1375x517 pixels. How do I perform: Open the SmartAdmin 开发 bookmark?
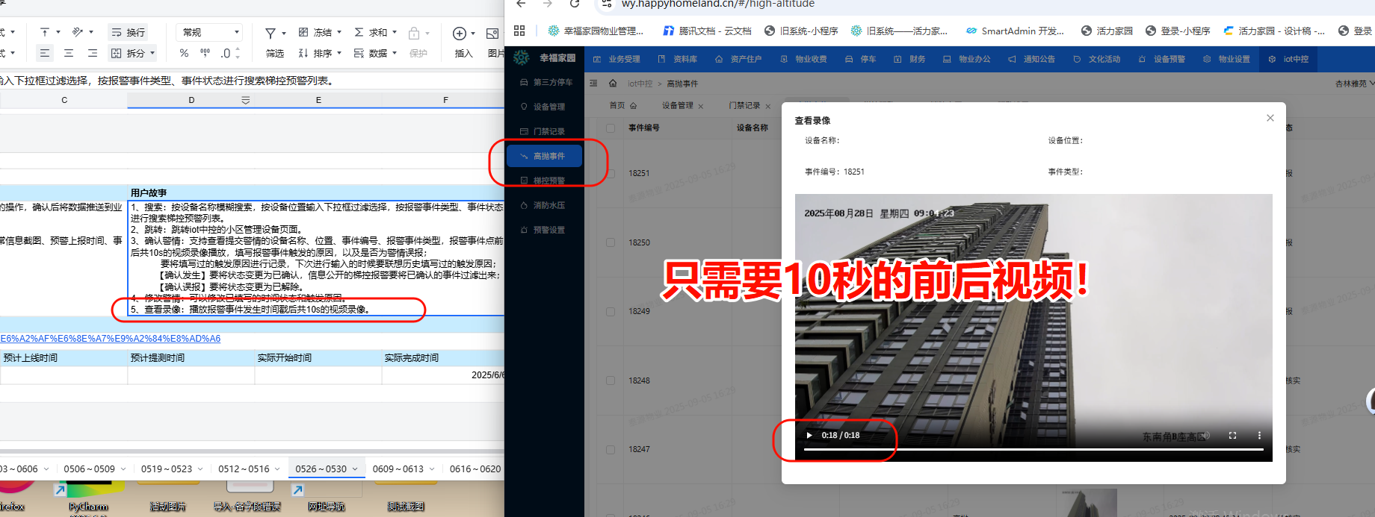tap(1016, 31)
